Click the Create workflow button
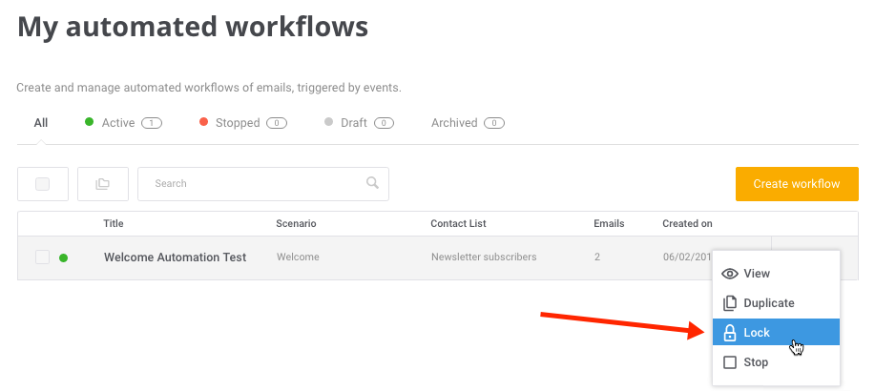875x391 pixels. click(x=797, y=183)
